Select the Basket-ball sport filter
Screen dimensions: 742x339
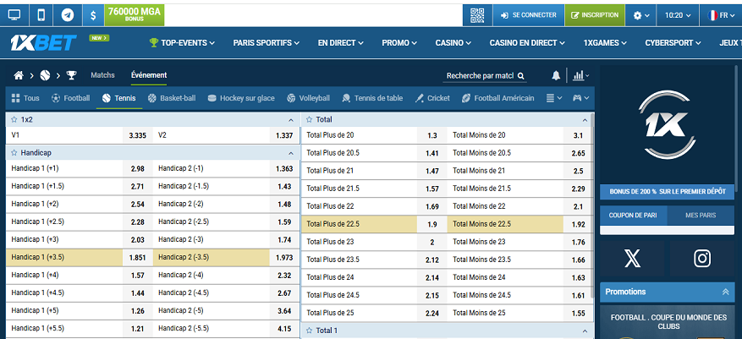tap(171, 98)
